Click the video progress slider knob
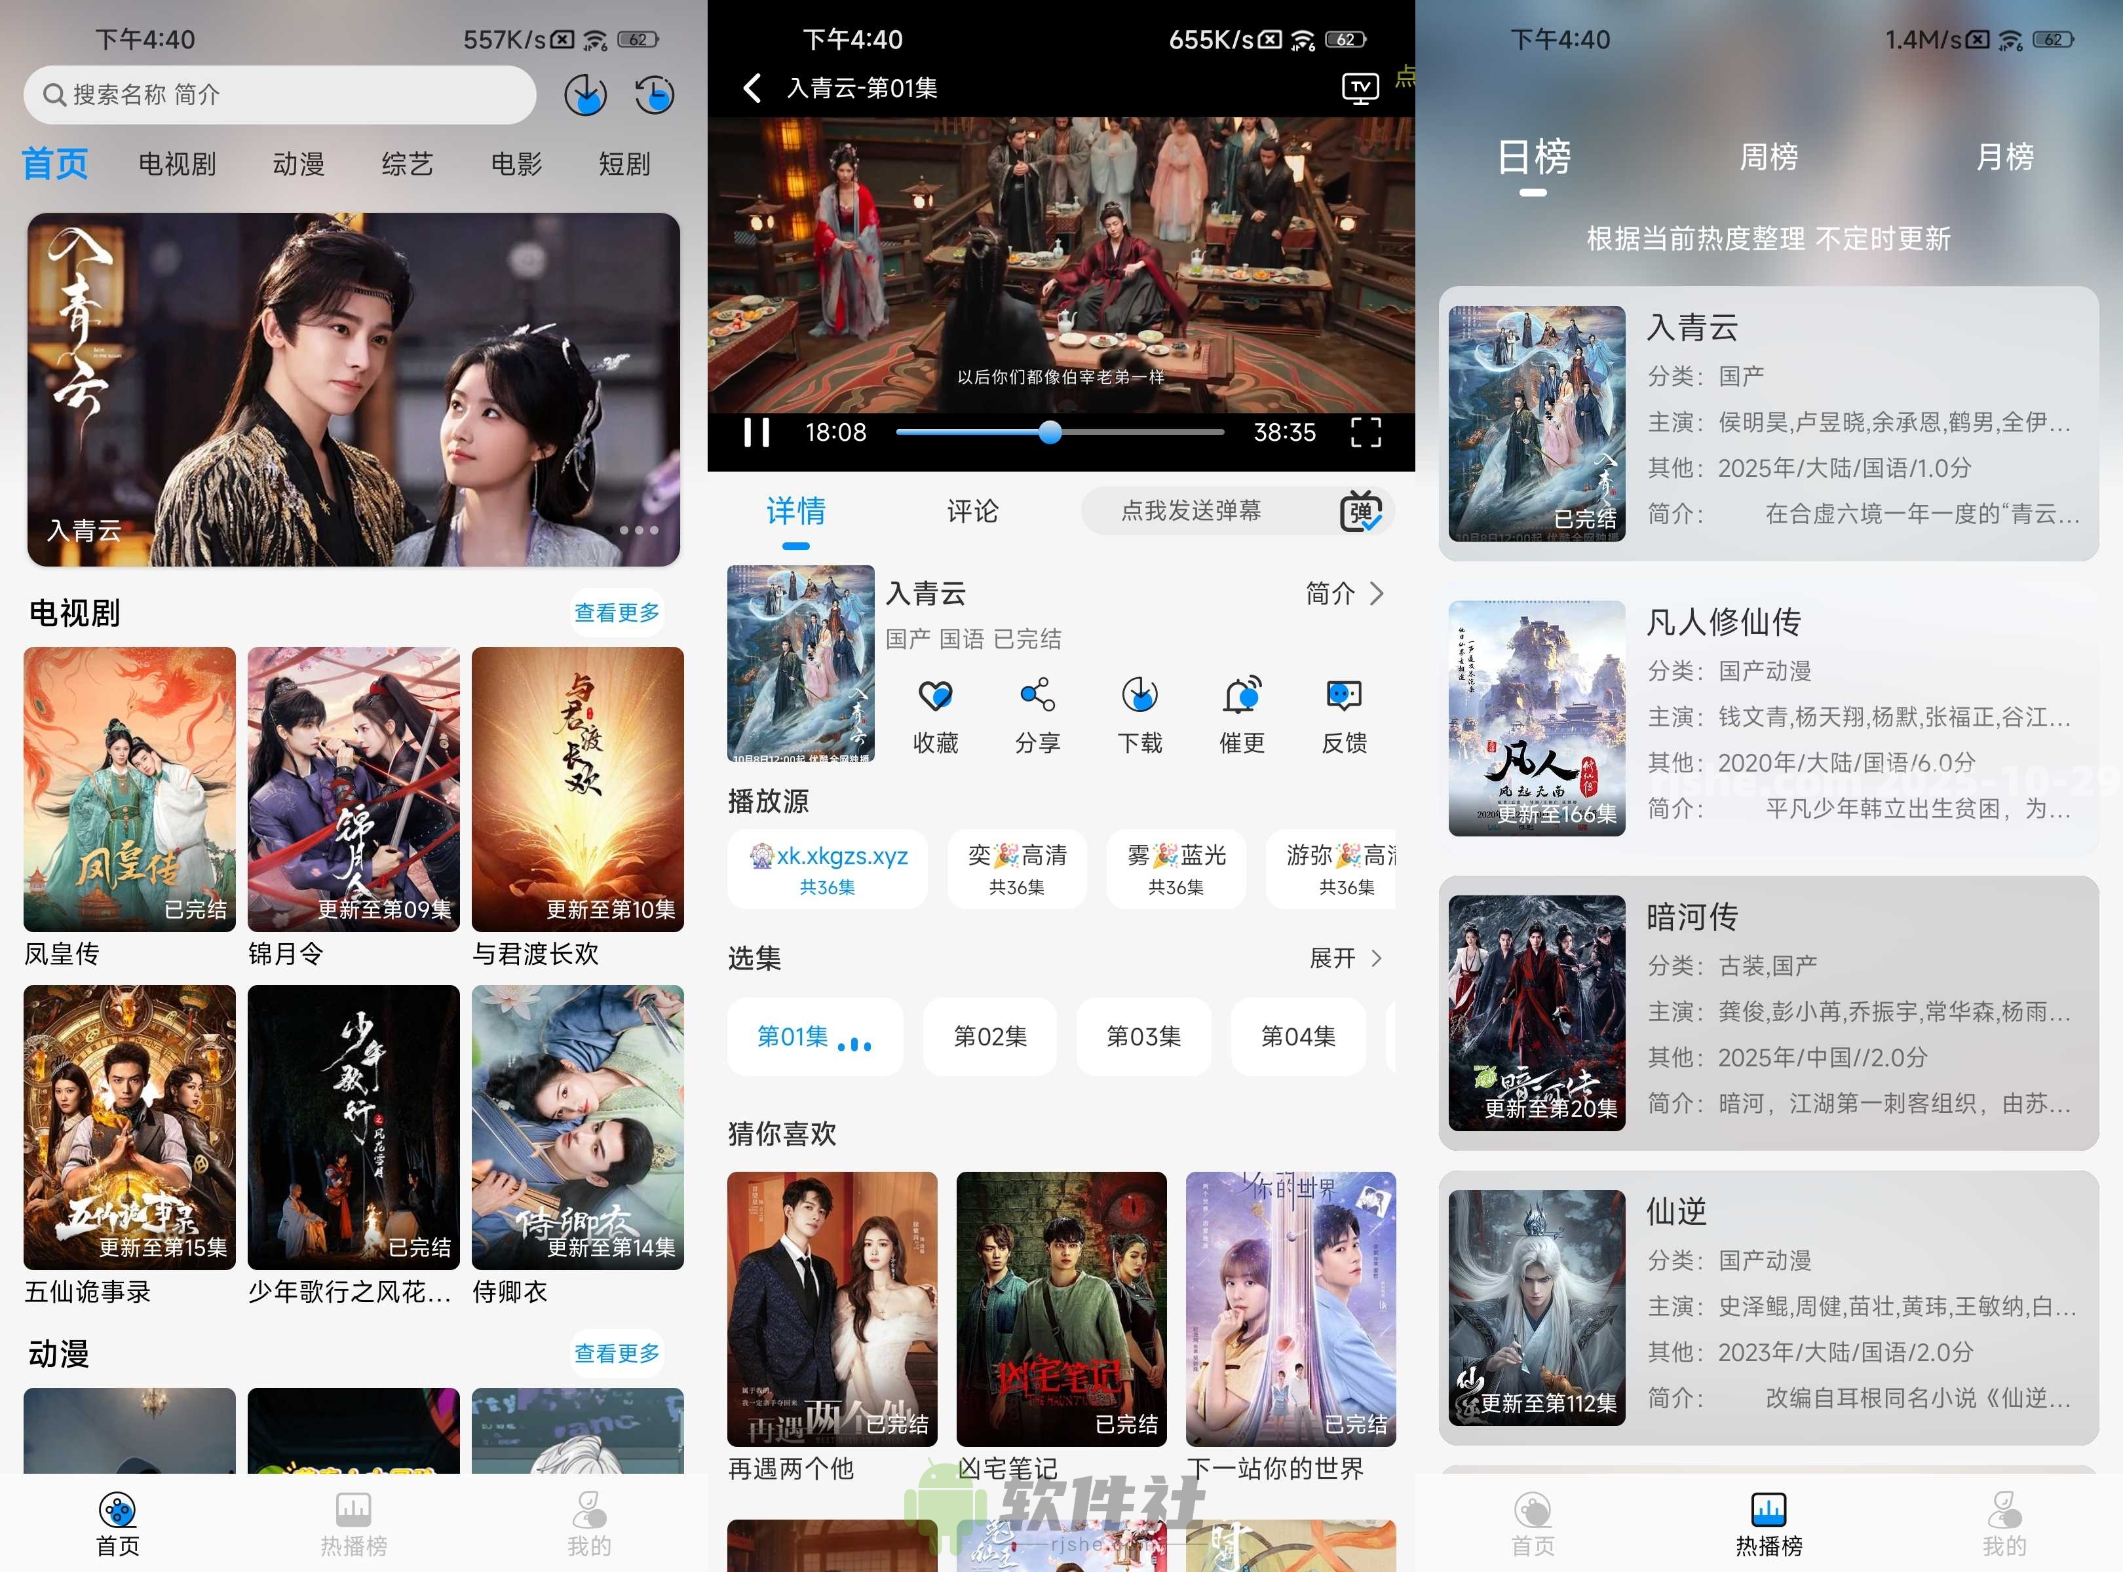Screen dimensions: 2123x1572 click(x=1049, y=432)
